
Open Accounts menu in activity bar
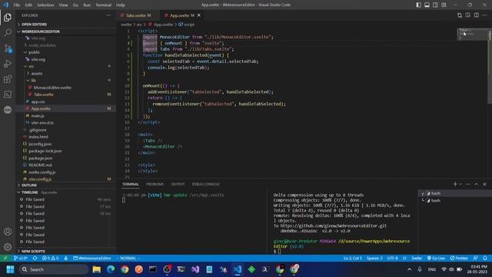click(x=8, y=232)
